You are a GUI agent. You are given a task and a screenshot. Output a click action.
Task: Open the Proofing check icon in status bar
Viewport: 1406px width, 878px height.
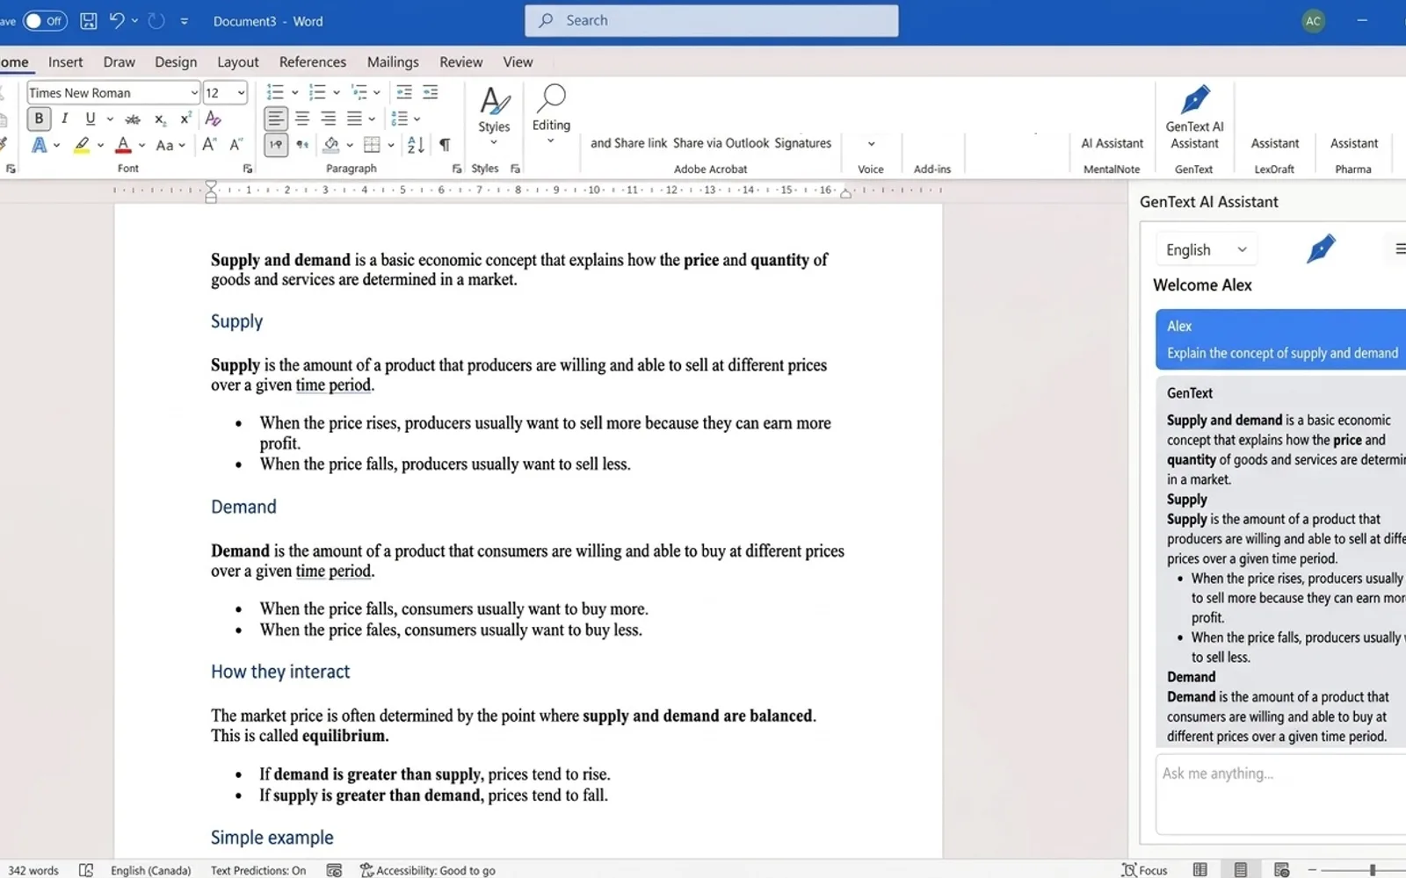click(x=86, y=870)
